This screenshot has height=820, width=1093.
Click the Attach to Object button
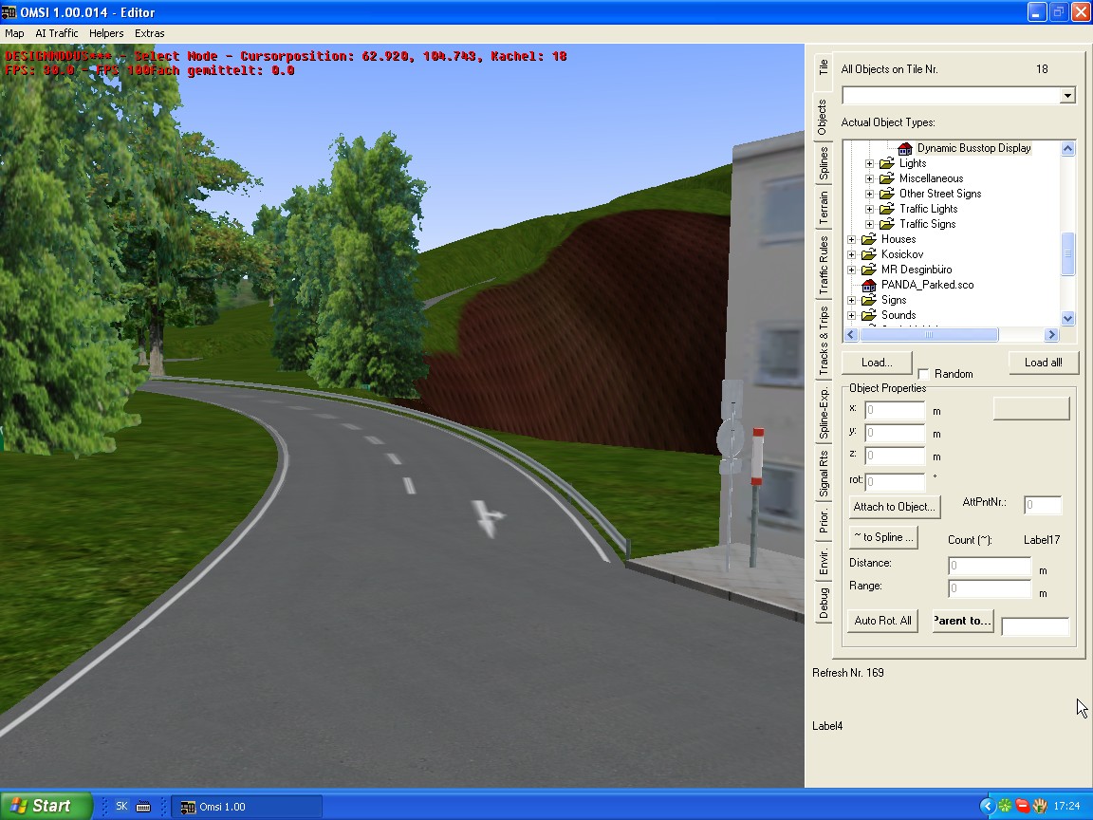coord(894,507)
